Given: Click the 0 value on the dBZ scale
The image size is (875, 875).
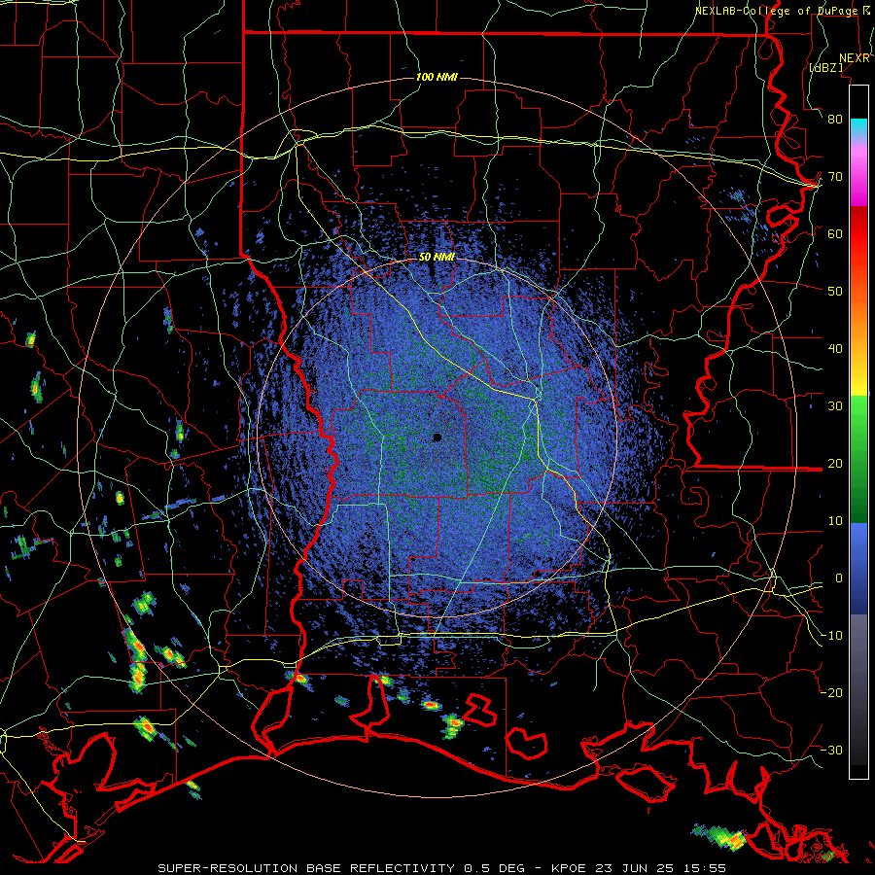Looking at the screenshot, I should [839, 578].
